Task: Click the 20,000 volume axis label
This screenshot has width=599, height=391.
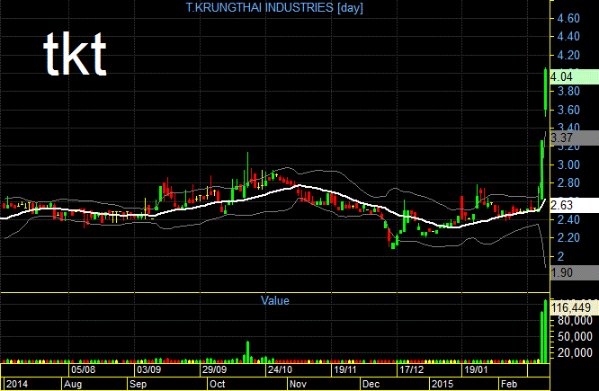Action: point(575,352)
